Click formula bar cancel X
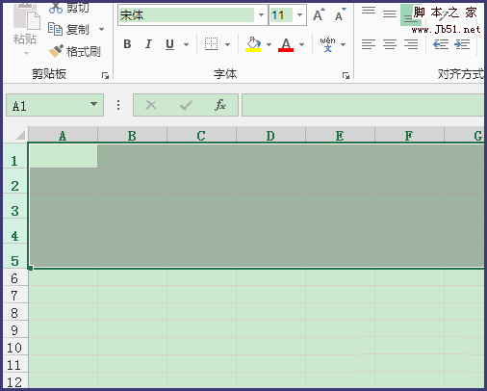This screenshot has height=391, width=487. (x=151, y=105)
